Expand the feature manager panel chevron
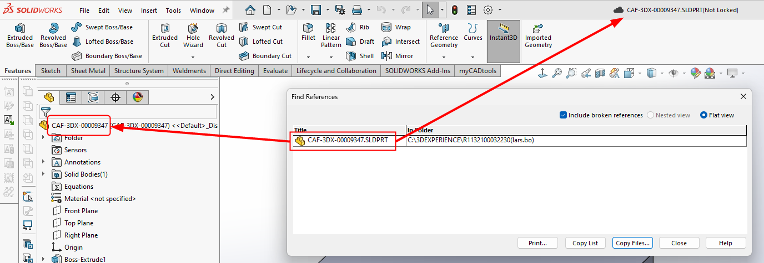The height and width of the screenshot is (263, 764). [x=212, y=97]
